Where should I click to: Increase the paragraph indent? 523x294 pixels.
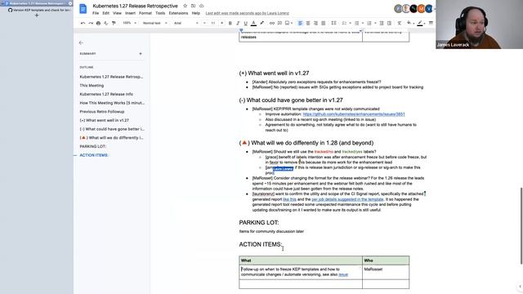click(389, 23)
